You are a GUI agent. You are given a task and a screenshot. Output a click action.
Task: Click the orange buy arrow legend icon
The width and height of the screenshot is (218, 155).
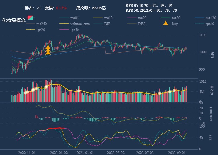(x=166, y=24)
